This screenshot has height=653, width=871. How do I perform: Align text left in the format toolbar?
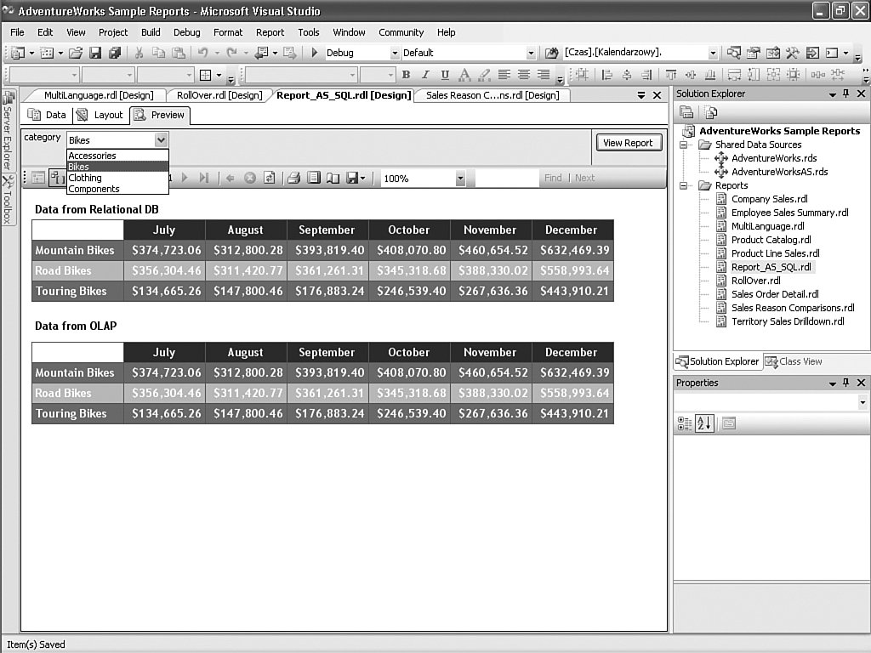pos(504,75)
